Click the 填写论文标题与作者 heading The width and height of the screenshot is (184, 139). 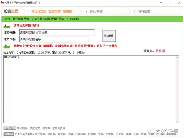click(27, 25)
